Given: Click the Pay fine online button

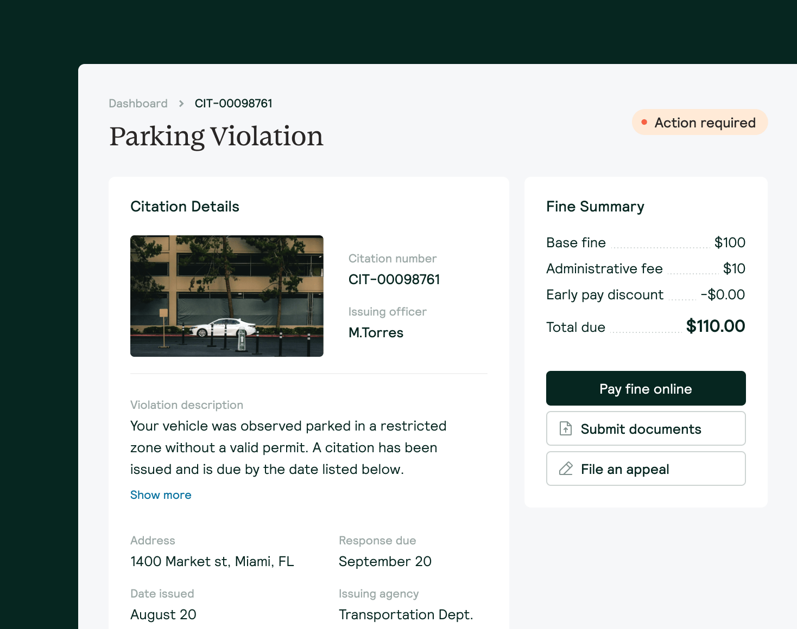Looking at the screenshot, I should (646, 388).
